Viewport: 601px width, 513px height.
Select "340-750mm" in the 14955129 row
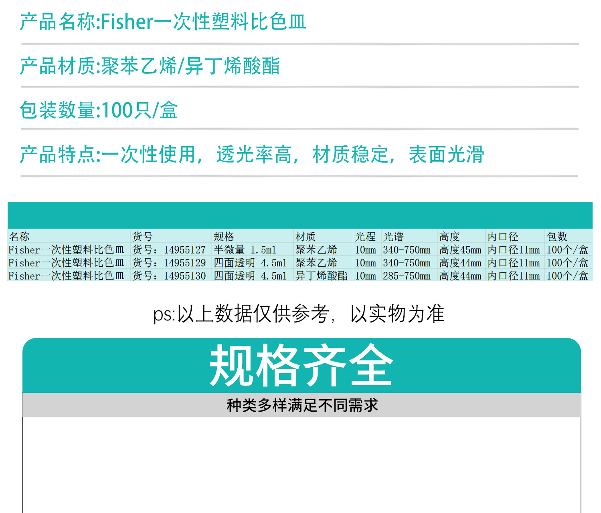[x=407, y=263]
